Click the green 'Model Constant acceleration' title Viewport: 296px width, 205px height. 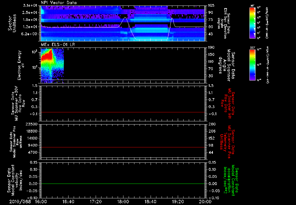point(231,180)
